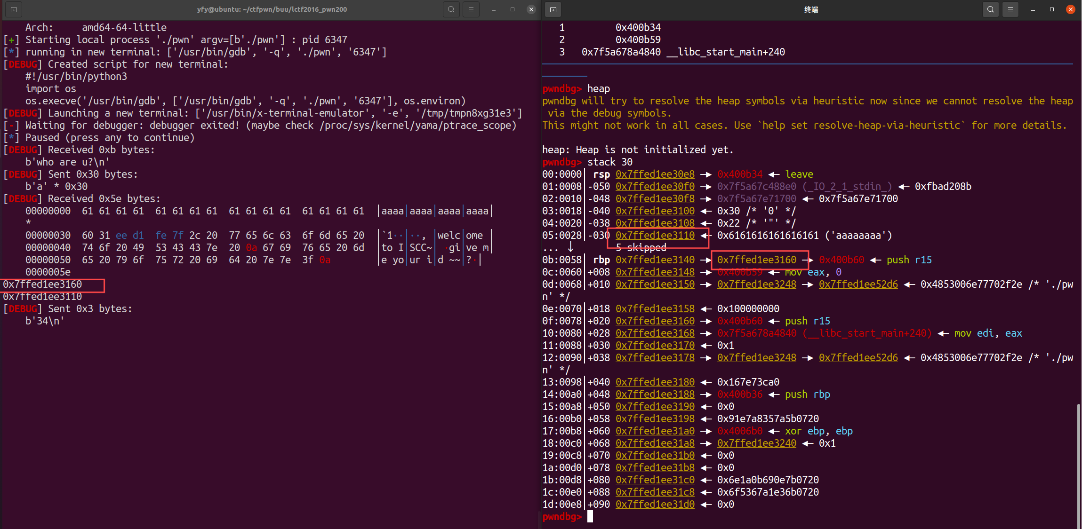Click stack address 0x7ffed1ee3168
1082x529 pixels.
pyautogui.click(x=655, y=333)
